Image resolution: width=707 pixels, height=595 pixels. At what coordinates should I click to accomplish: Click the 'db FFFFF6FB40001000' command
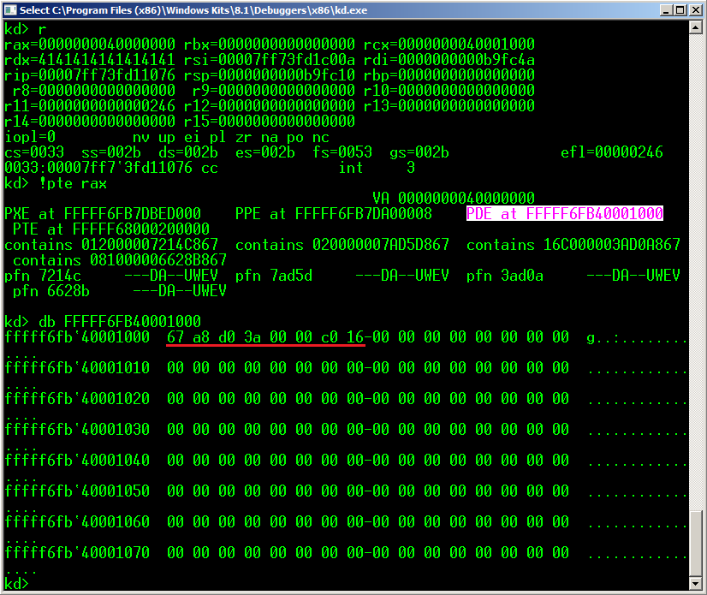click(x=120, y=321)
